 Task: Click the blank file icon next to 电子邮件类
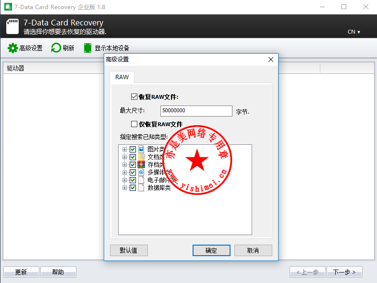141,180
